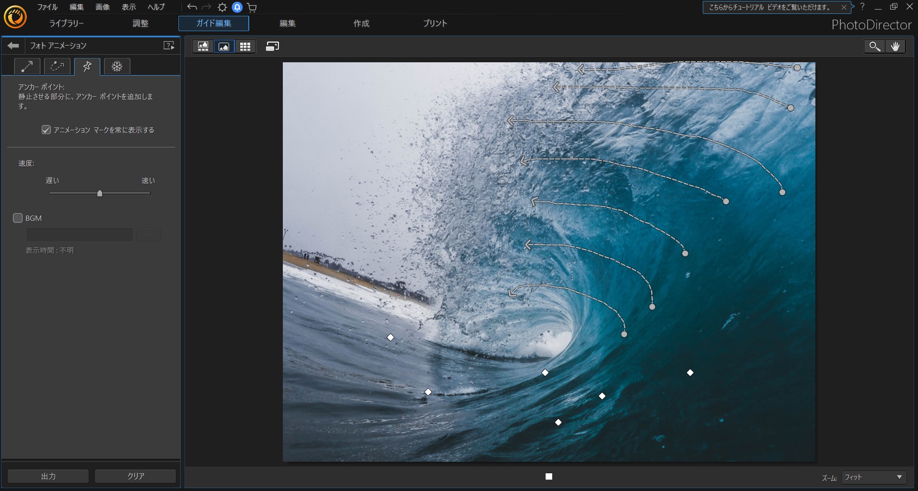Switch to thumbnail grid view mode
Image resolution: width=918 pixels, height=491 pixels.
pyautogui.click(x=245, y=46)
